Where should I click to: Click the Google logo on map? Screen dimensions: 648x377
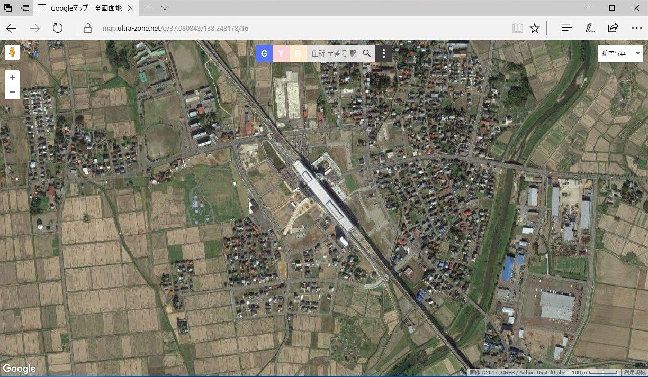pos(19,369)
